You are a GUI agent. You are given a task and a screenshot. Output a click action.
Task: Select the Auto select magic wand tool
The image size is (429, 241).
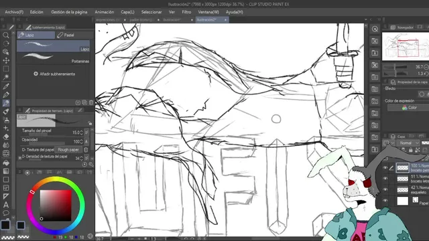(x=6, y=78)
